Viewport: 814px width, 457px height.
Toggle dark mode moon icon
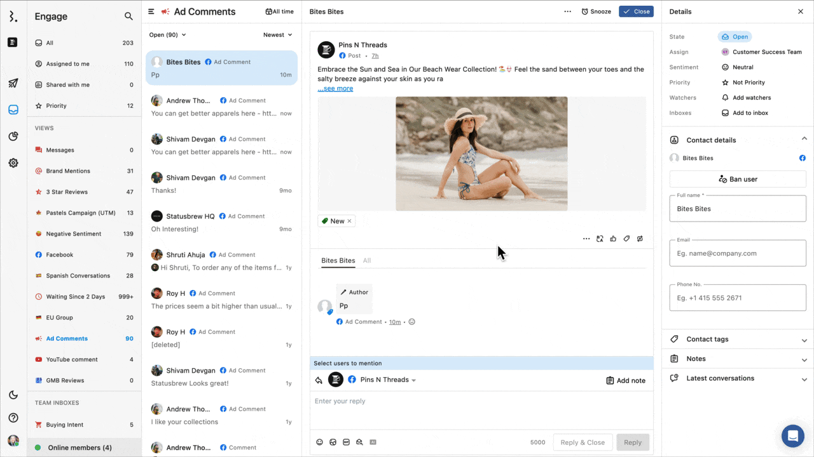13,395
